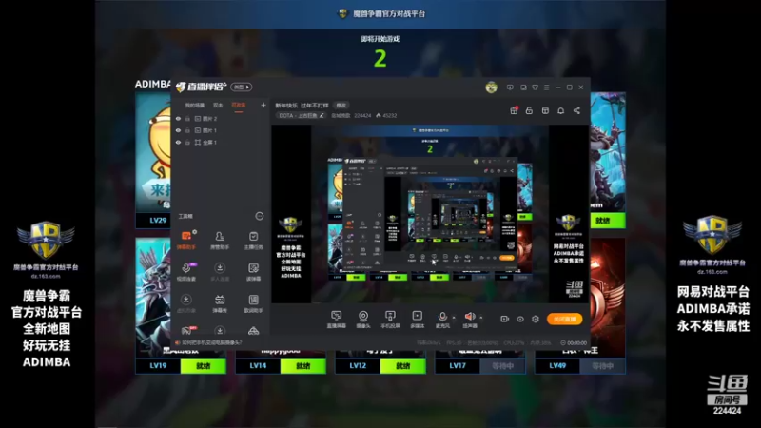Click 等待中 beside LV17 in game lobby
Image resolution: width=761 pixels, height=428 pixels.
point(502,366)
